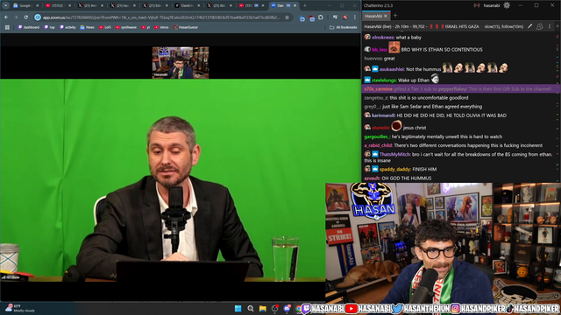Expand the All Bookmarks folder
561x315 pixels.
[343, 27]
